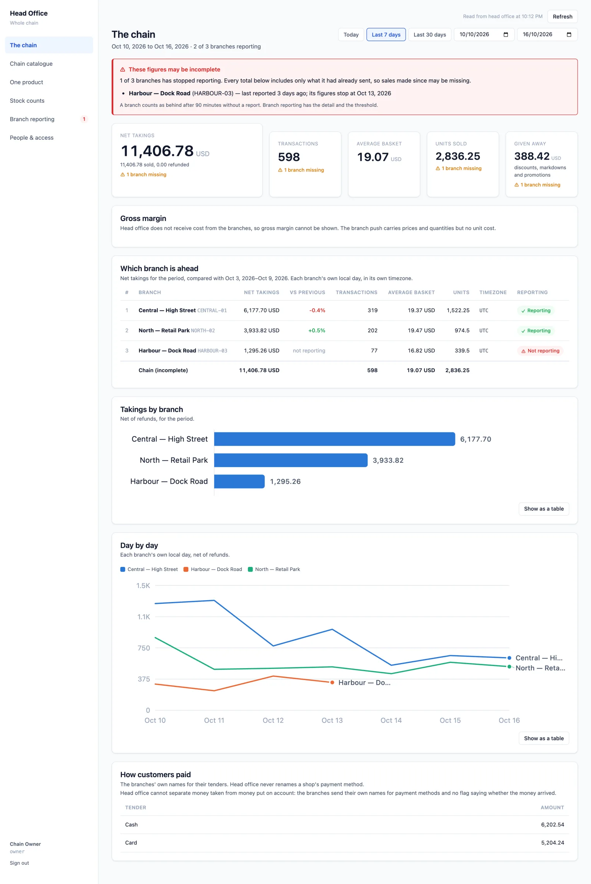Refresh the head office data
The height and width of the screenshot is (884, 591).
tap(562, 17)
